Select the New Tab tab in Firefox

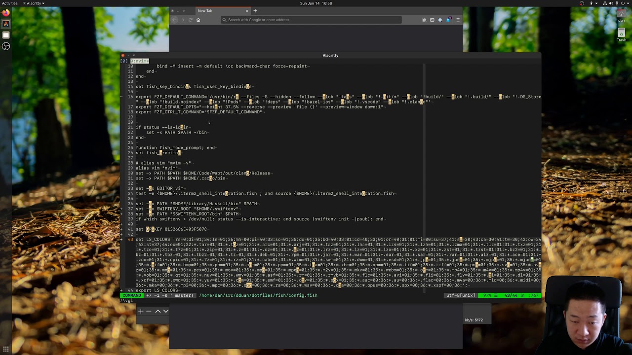pos(222,11)
